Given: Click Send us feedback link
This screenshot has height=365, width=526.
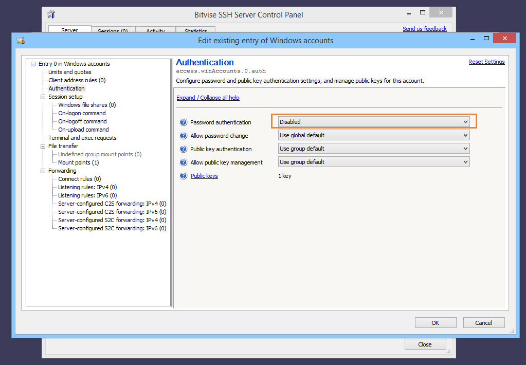Looking at the screenshot, I should pos(425,29).
